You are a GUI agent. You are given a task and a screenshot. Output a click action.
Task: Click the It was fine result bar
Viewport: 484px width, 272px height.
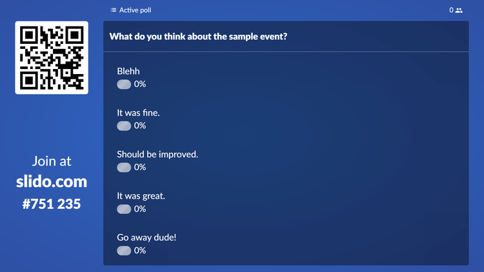point(124,126)
